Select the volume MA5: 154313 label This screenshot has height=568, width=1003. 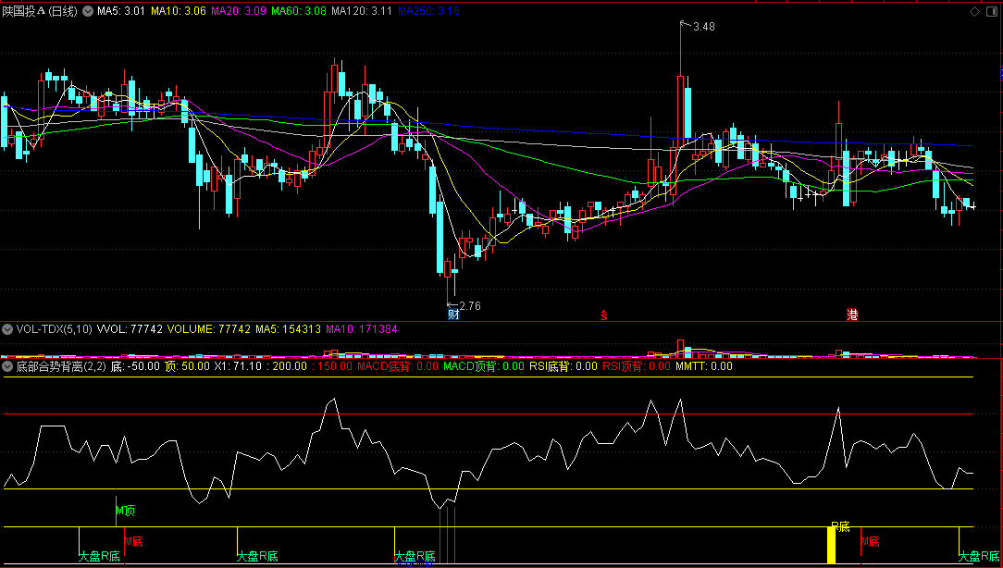click(288, 329)
